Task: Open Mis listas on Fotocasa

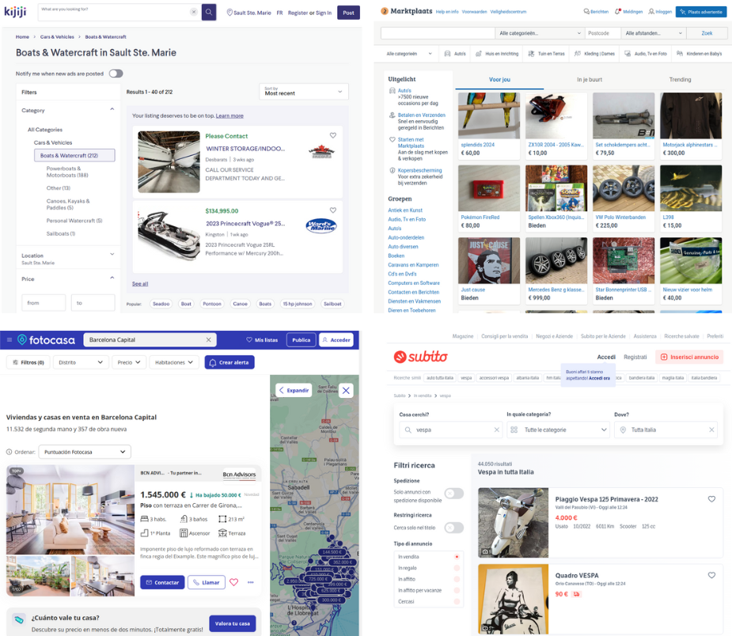Action: (262, 340)
